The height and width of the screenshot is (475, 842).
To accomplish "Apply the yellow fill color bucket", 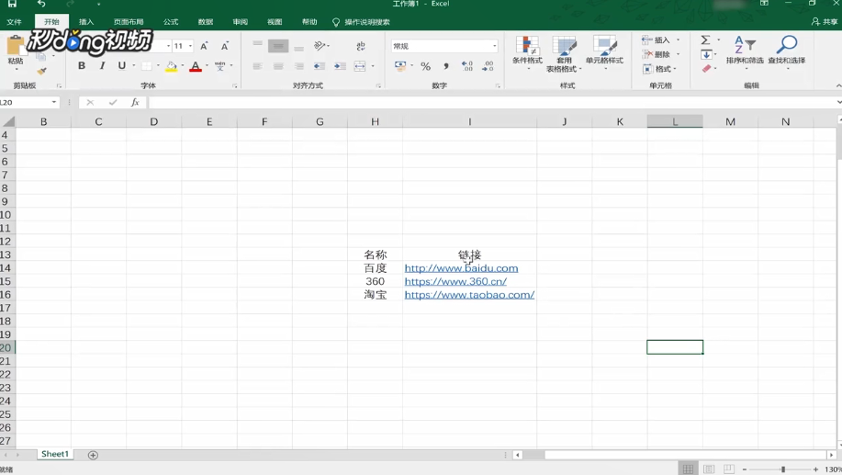I will click(x=172, y=67).
